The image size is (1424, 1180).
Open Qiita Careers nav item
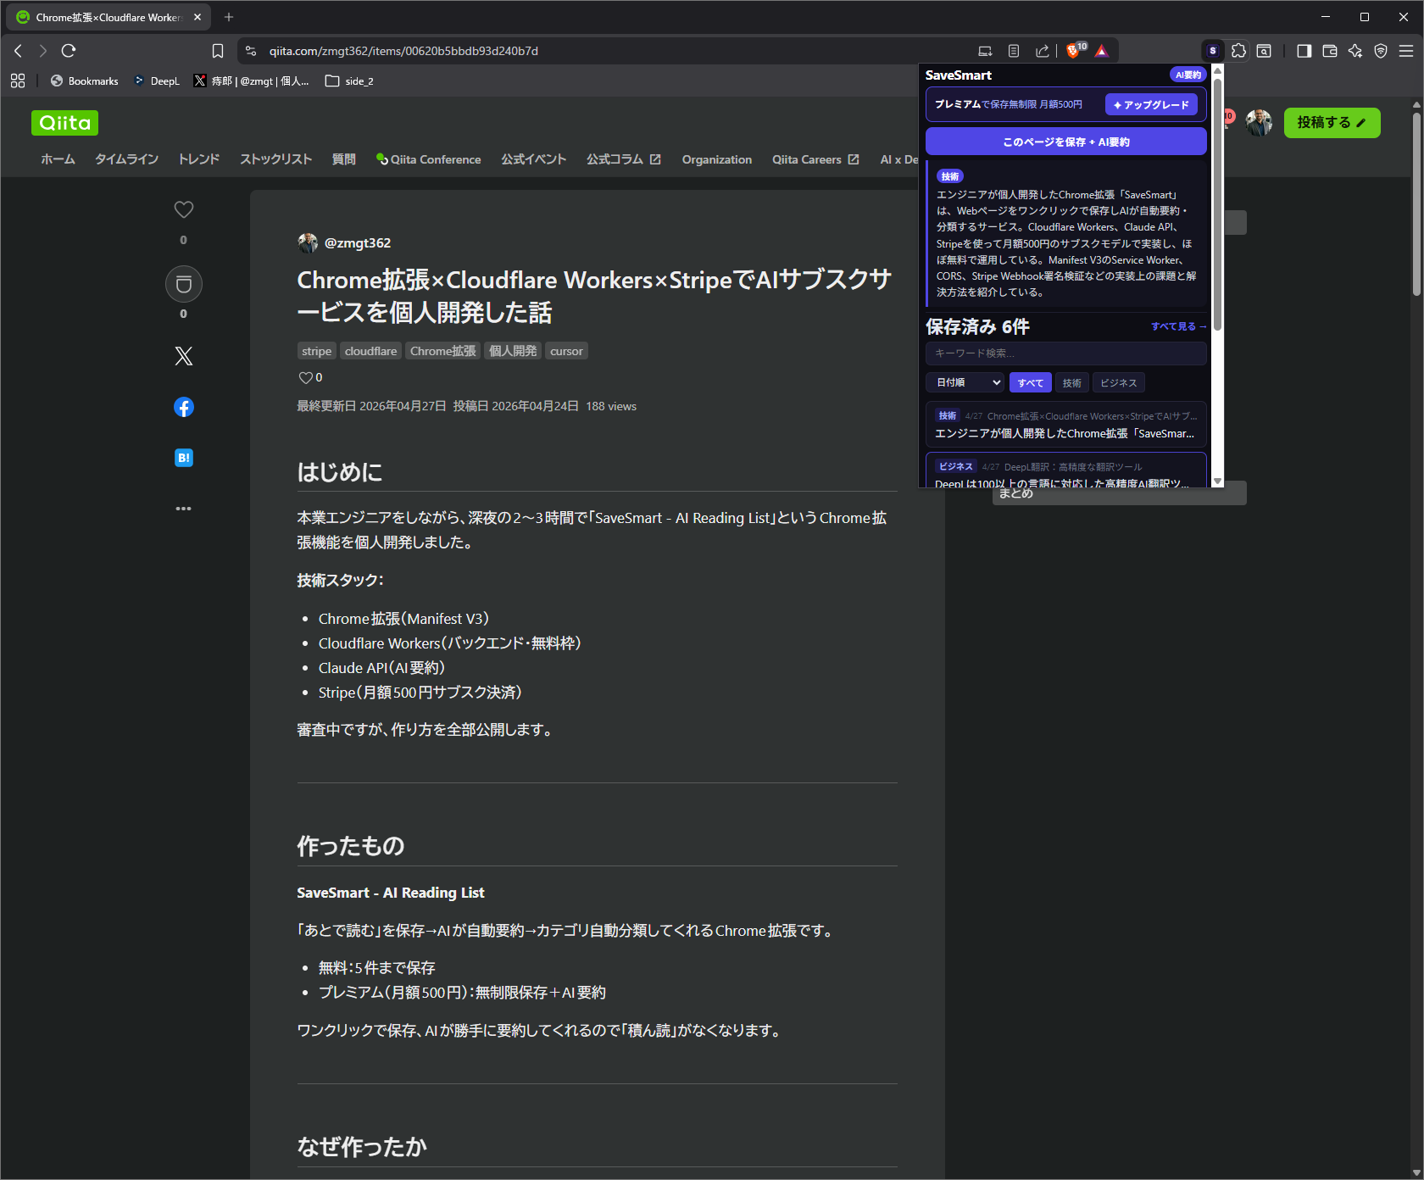[x=815, y=159]
